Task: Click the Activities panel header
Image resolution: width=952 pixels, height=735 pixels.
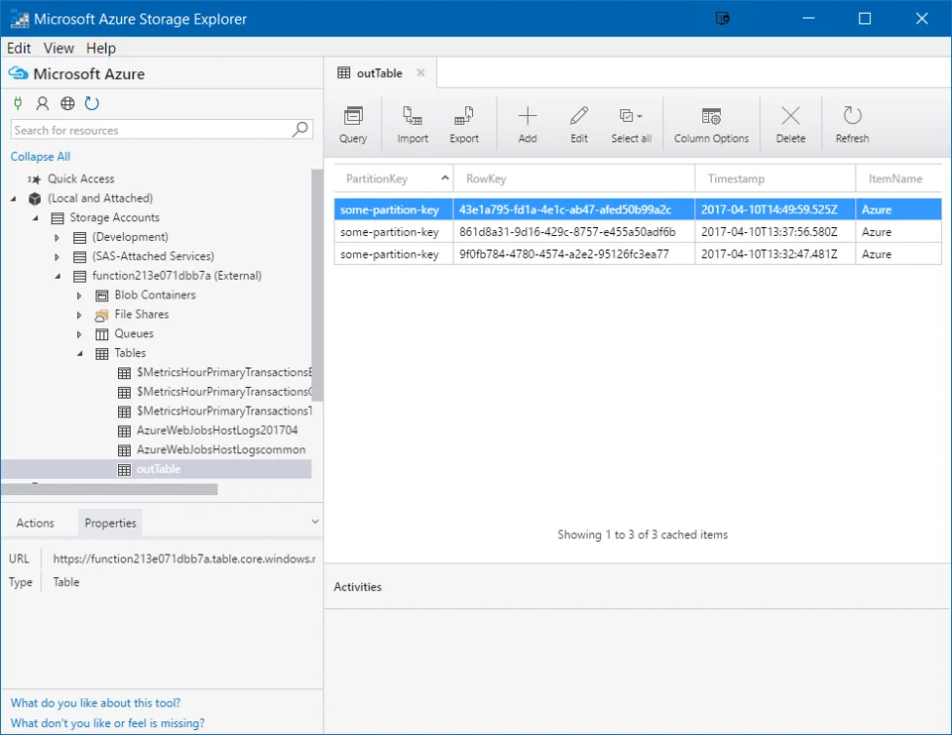Action: pos(358,587)
